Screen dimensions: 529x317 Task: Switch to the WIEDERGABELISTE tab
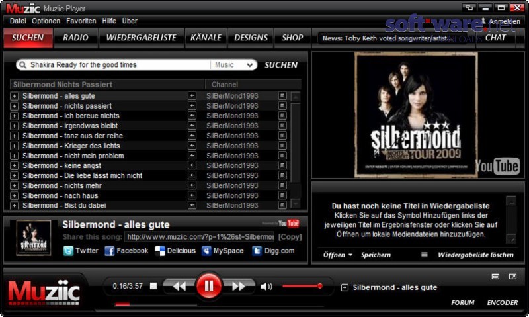tap(141, 38)
